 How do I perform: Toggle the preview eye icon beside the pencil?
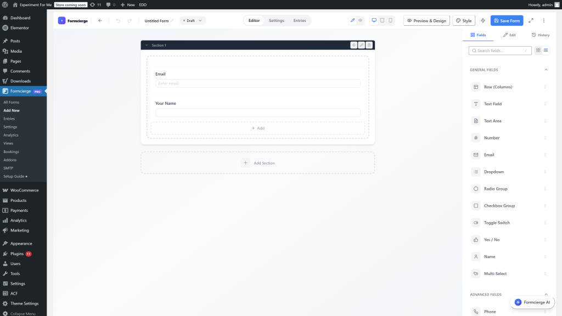click(361, 20)
